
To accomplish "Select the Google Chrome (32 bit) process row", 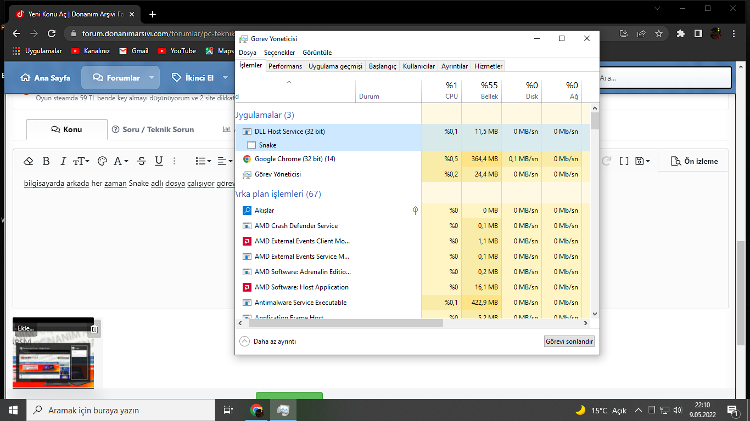I will coord(412,159).
